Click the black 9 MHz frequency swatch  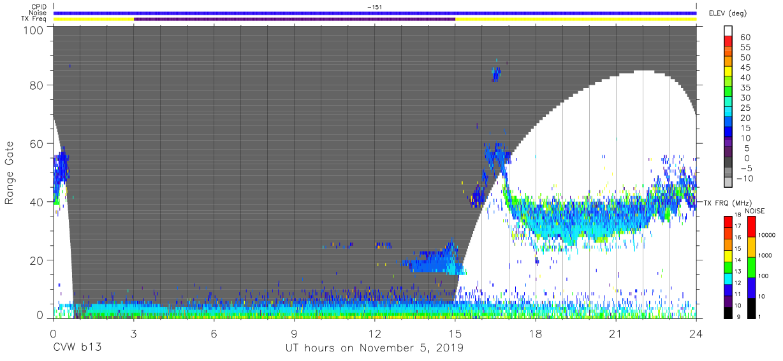point(729,312)
